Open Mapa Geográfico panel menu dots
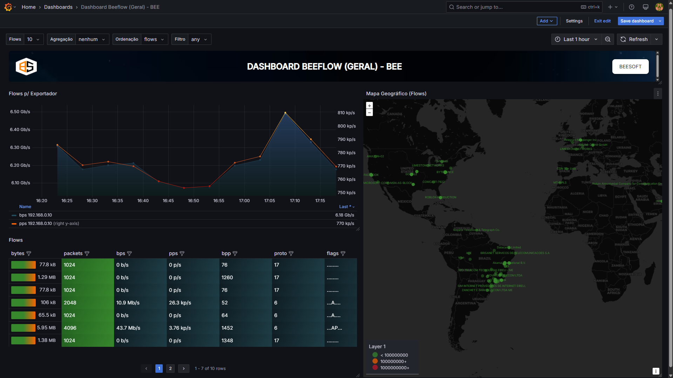 pos(658,94)
